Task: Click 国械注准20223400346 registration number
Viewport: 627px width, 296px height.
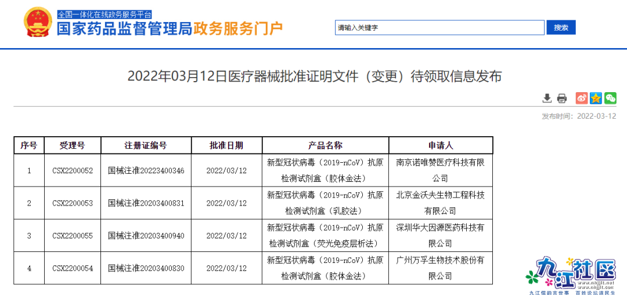Action: pos(146,170)
